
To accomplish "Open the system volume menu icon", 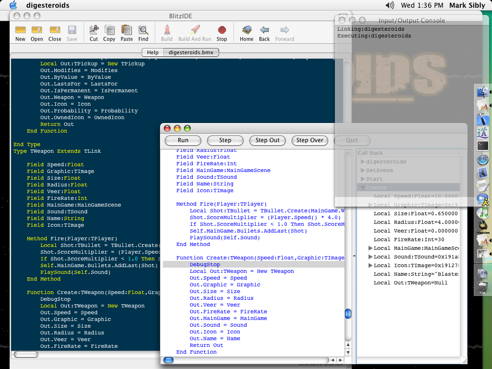I will pos(390,5).
